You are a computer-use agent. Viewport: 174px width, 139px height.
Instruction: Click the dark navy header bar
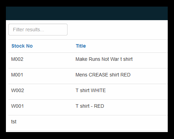(87, 13)
